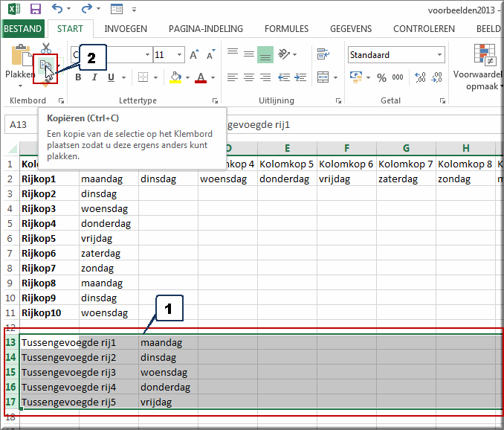The width and height of the screenshot is (504, 430).
Task: Open the BESTAND menu
Action: (x=23, y=29)
